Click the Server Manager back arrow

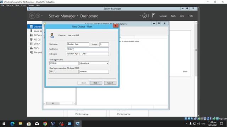[x=32, y=16]
